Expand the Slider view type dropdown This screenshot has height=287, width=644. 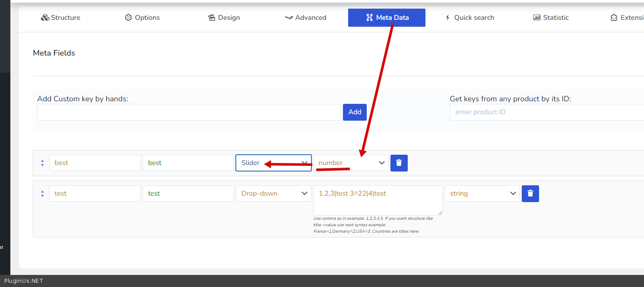[x=273, y=163]
